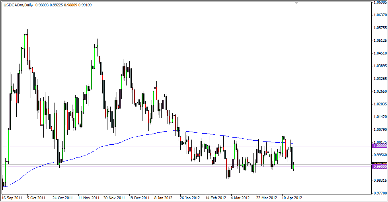The image size is (388, 202).
Task: Click the 1.03895 price scale label
Action: (380, 66)
